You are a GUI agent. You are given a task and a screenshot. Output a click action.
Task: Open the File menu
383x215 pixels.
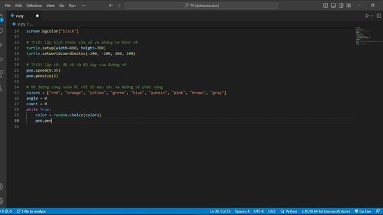[8, 5]
